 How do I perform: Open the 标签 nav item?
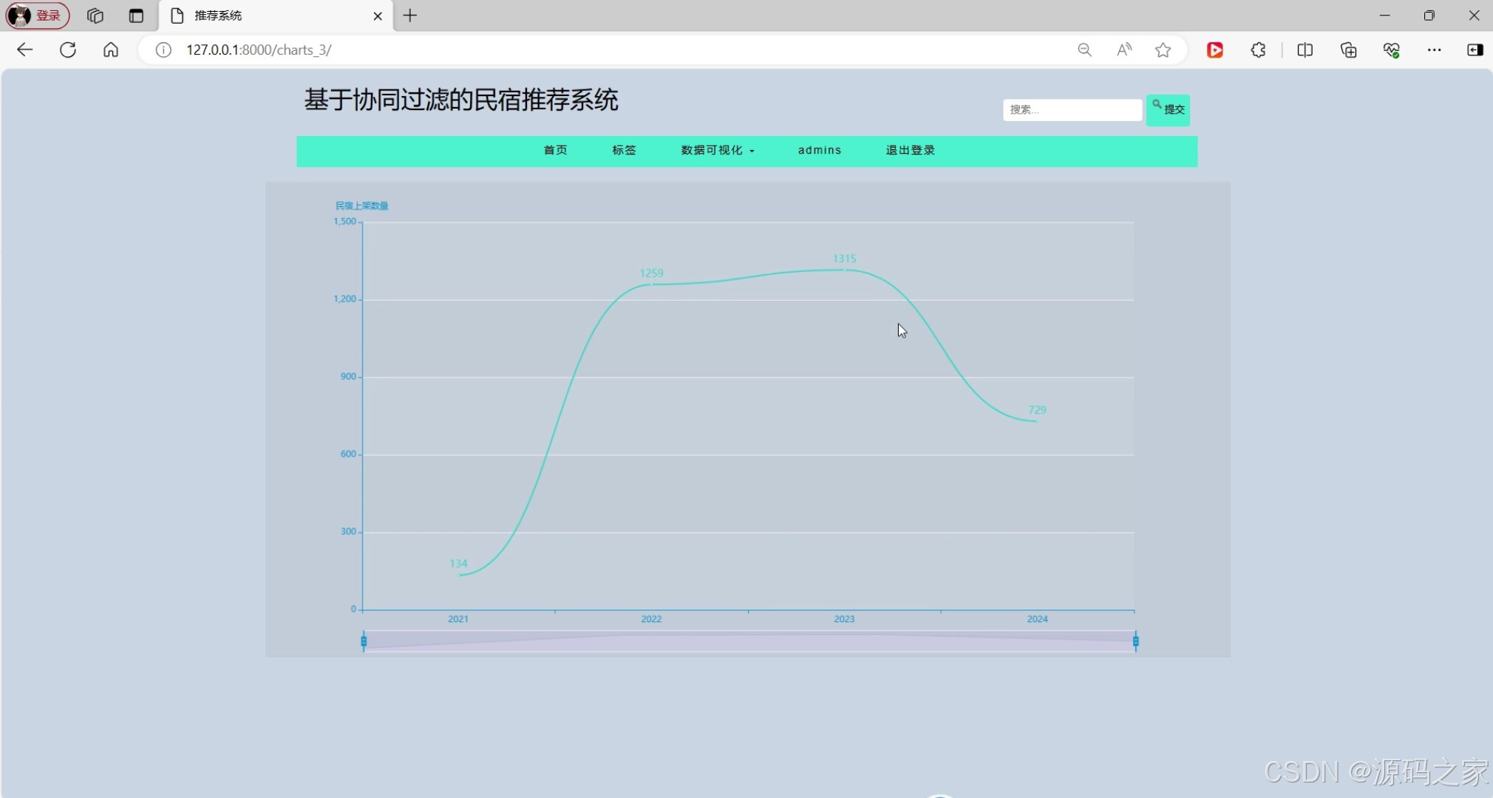pos(624,150)
